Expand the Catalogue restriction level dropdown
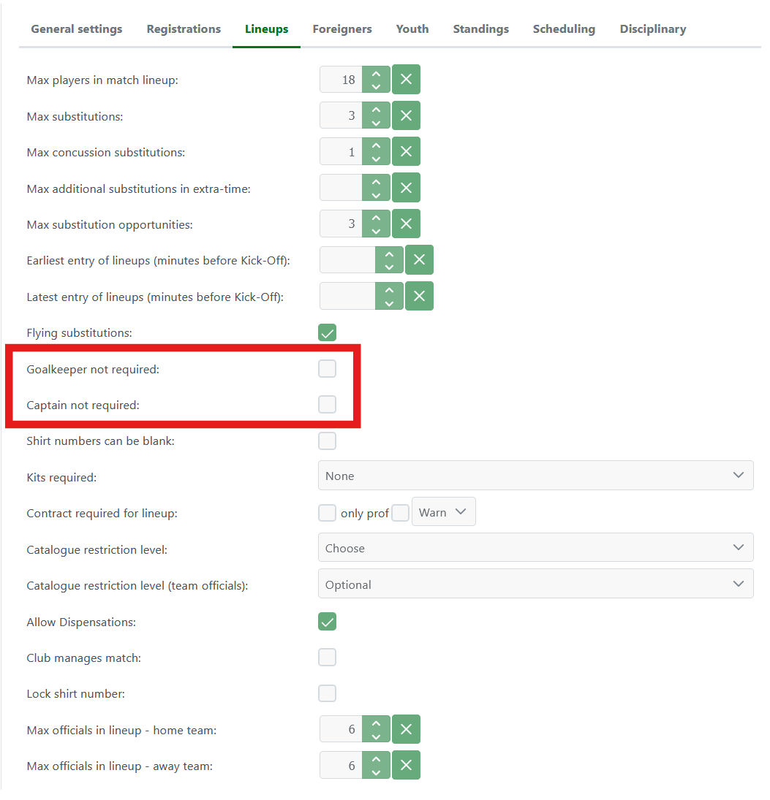This screenshot has height=800, width=770. pyautogui.click(x=535, y=548)
